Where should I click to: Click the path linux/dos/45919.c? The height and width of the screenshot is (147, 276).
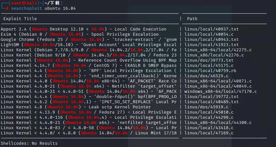click(x=206, y=107)
